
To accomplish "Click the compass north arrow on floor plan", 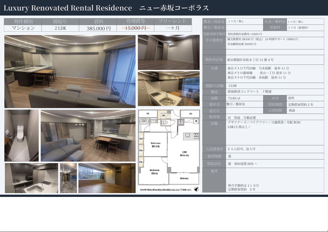I will (196, 189).
